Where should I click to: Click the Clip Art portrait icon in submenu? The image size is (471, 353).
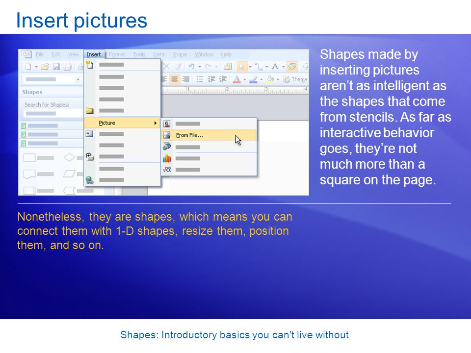[167, 124]
